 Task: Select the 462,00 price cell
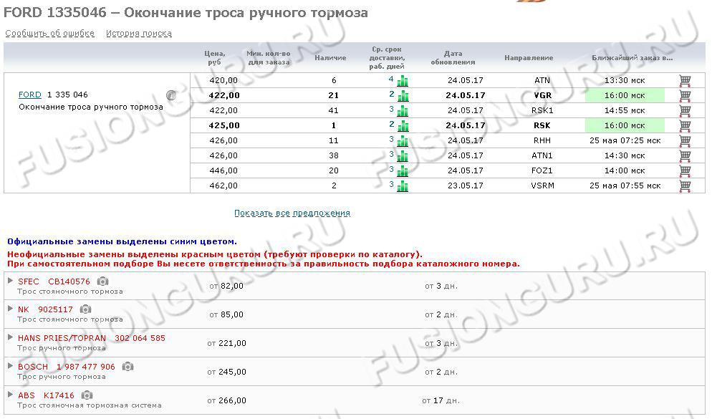tap(223, 186)
